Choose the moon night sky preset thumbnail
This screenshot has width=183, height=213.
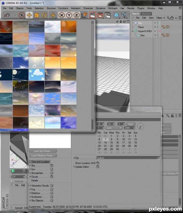(x=20, y=75)
